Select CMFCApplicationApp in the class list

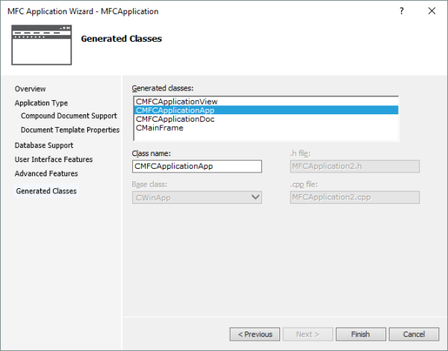266,110
